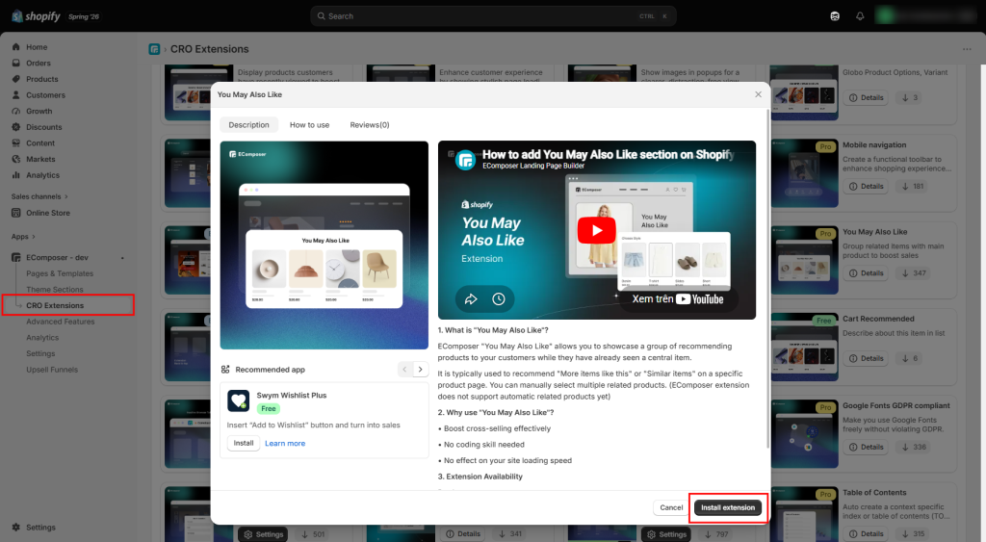Click the Orders icon in sidebar
Viewport: 986px width, 542px height.
click(15, 63)
